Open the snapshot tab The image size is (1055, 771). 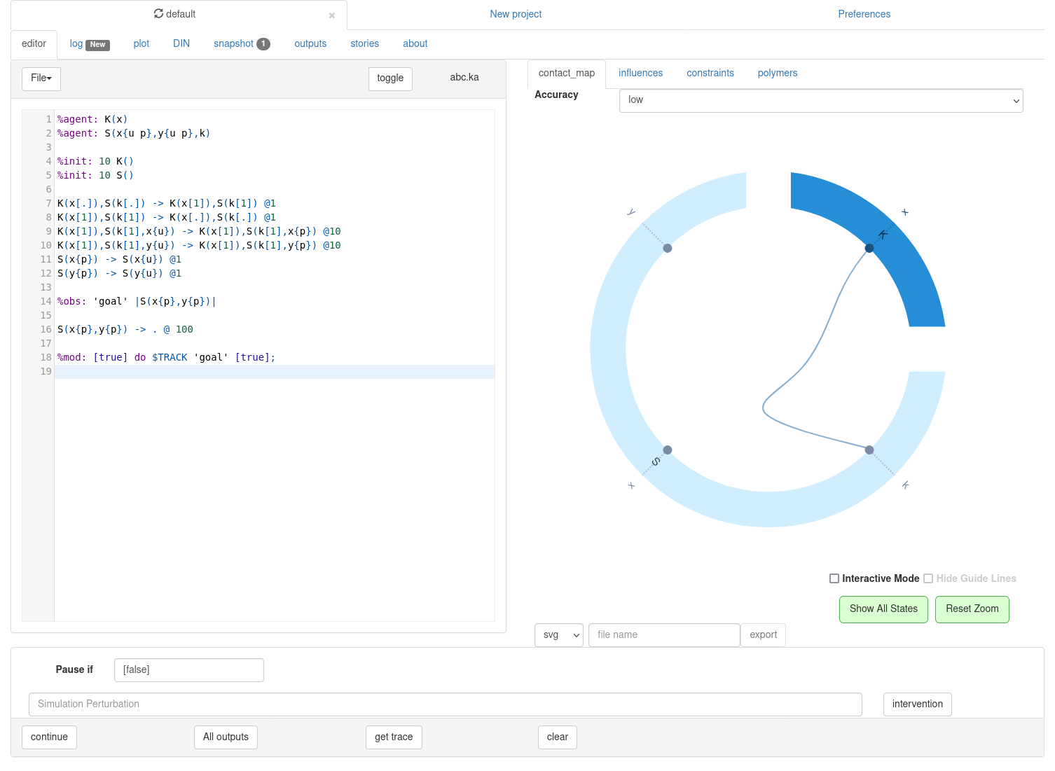pos(234,43)
